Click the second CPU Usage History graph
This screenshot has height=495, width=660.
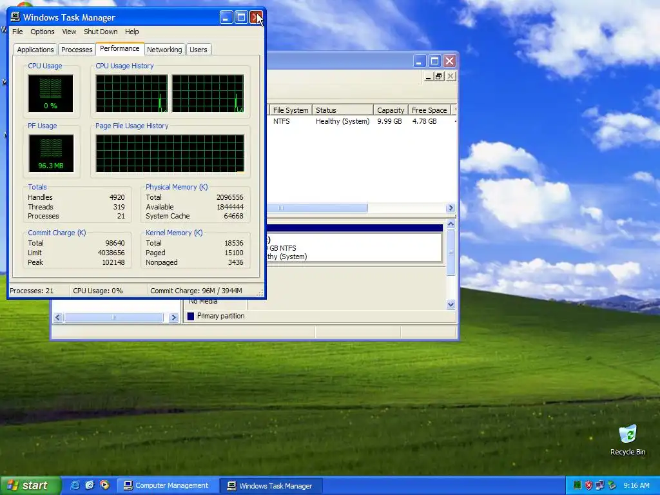coord(208,93)
